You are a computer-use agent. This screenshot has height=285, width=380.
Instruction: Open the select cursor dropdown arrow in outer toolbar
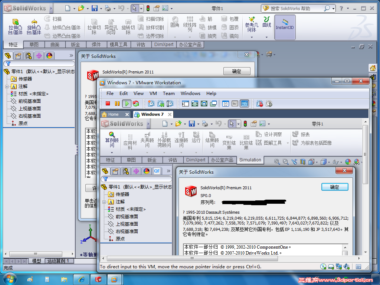141,9
